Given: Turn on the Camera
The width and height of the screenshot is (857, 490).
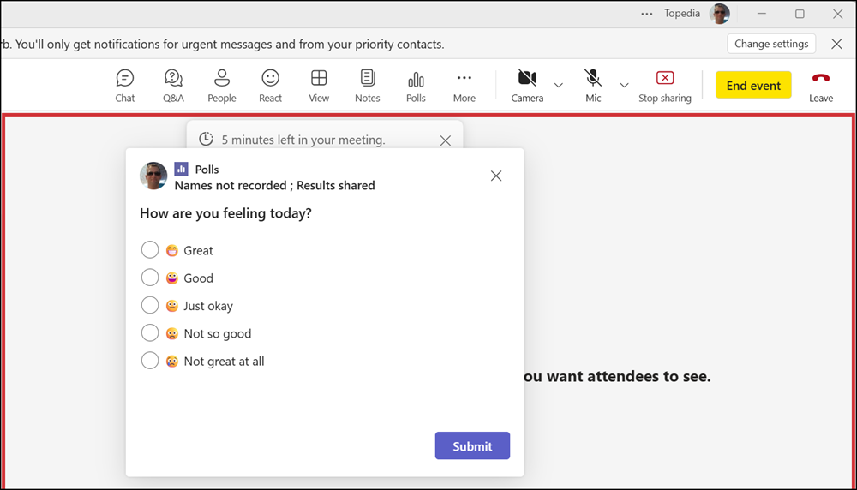Looking at the screenshot, I should click(527, 86).
